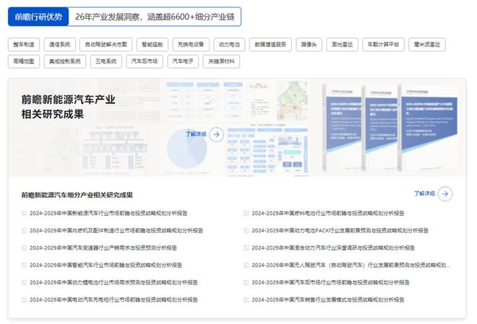Screen dimensions: 477x324
Task: Open 中国汽车变速器行业产销需求 report link
Action: [x=103, y=248]
